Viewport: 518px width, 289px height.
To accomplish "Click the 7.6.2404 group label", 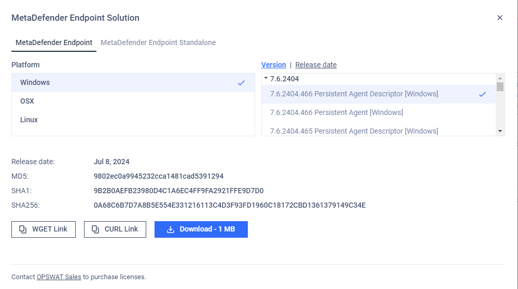I will pos(285,79).
